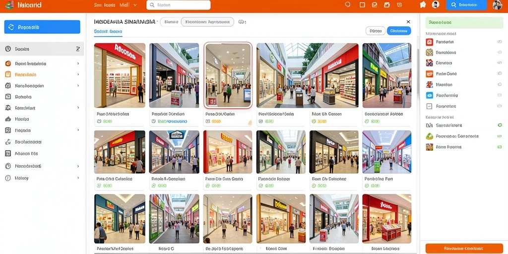Toggle the switch beside the orange app icon row
The width and height of the screenshot is (508, 254).
click(499, 74)
